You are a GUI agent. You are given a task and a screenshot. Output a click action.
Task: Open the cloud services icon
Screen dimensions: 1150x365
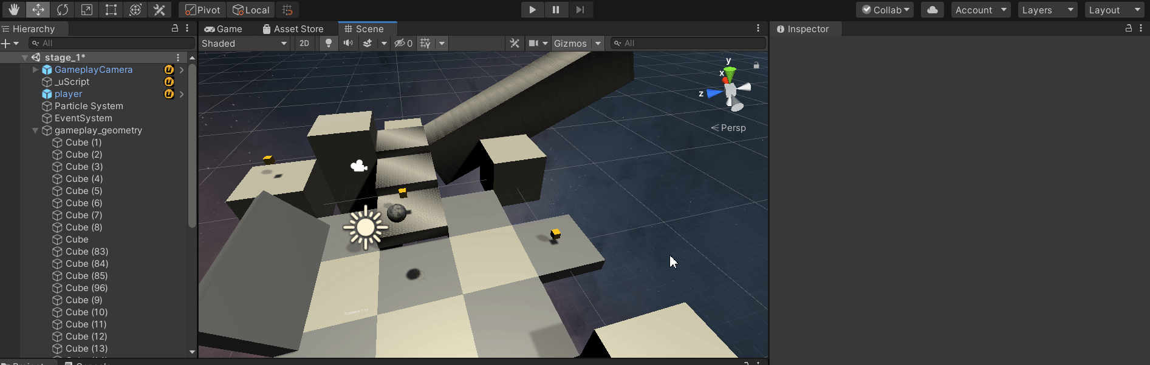[932, 10]
